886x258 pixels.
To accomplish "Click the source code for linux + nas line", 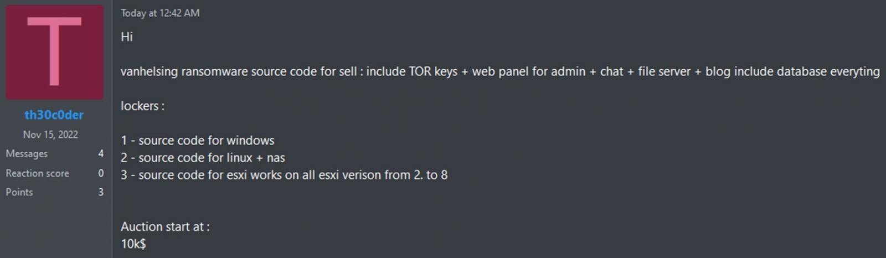I will 203,158.
